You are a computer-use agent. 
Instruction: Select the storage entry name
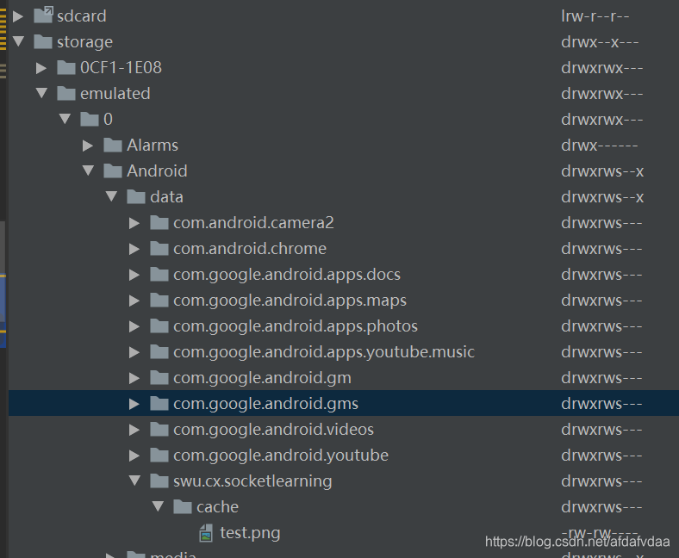click(84, 42)
